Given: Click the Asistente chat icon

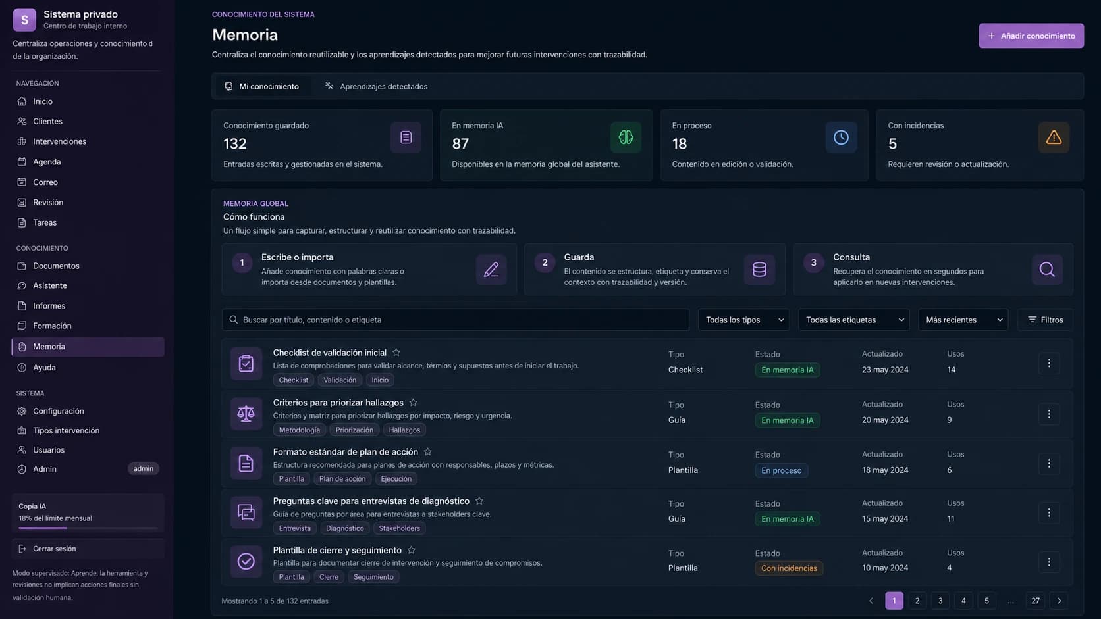Looking at the screenshot, I should [22, 286].
